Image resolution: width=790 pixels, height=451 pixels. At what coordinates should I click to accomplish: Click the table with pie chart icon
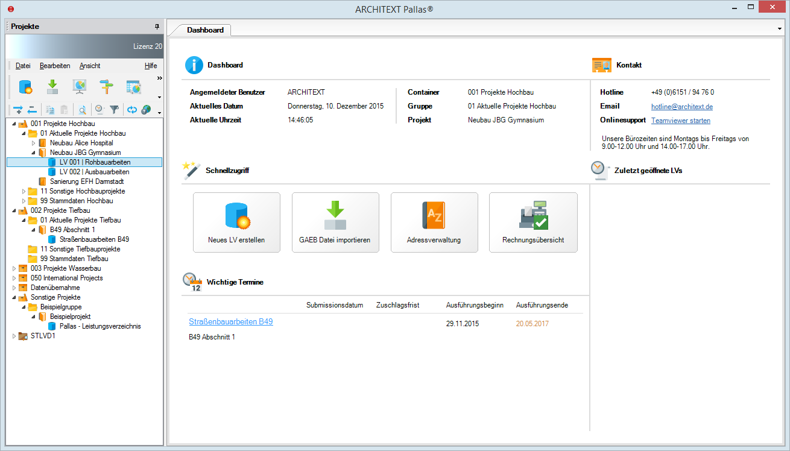pyautogui.click(x=133, y=87)
